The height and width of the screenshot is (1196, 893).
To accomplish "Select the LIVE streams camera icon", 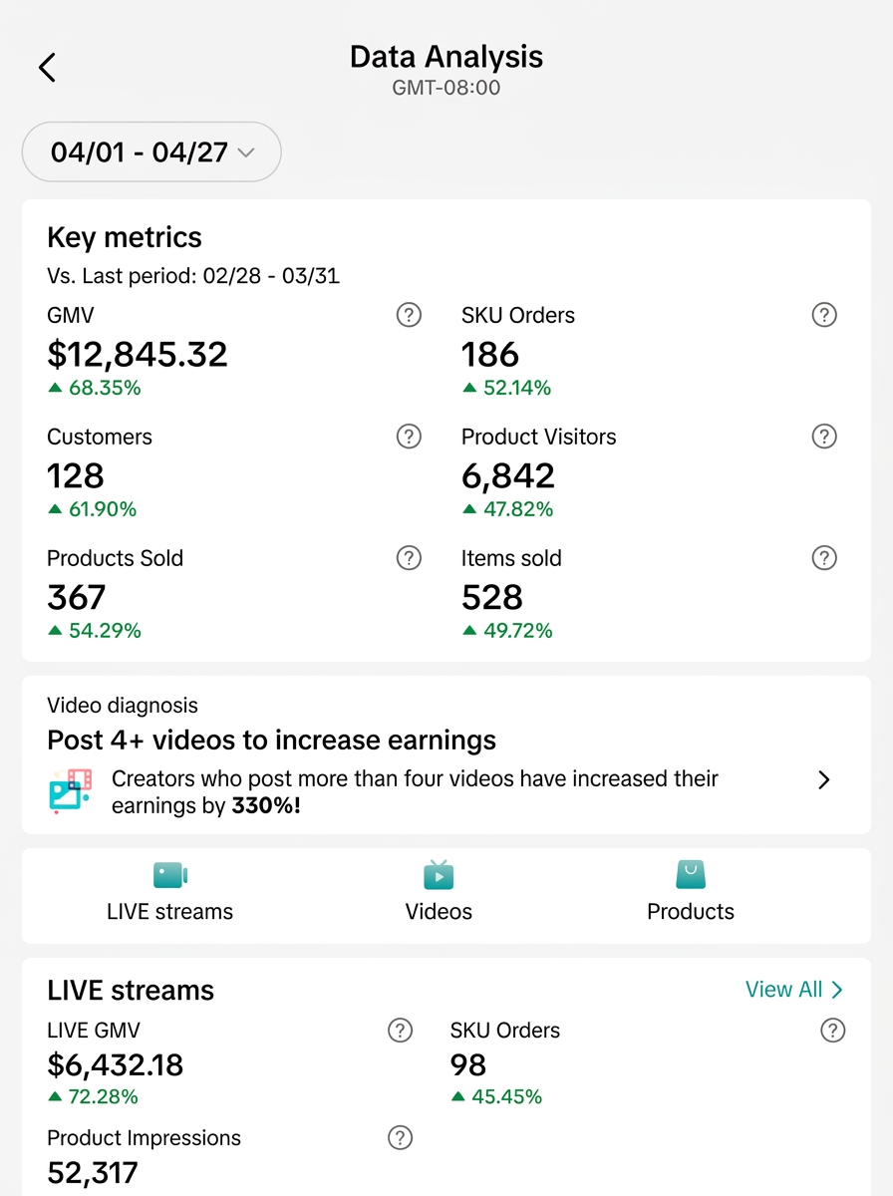I will [169, 874].
